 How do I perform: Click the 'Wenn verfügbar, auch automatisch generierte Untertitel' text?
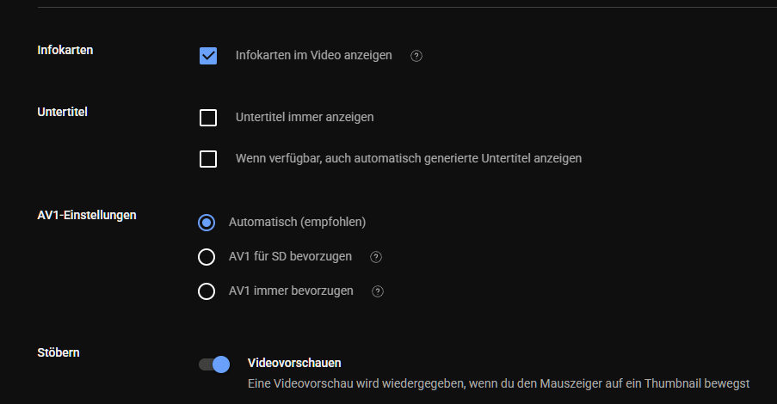408,158
